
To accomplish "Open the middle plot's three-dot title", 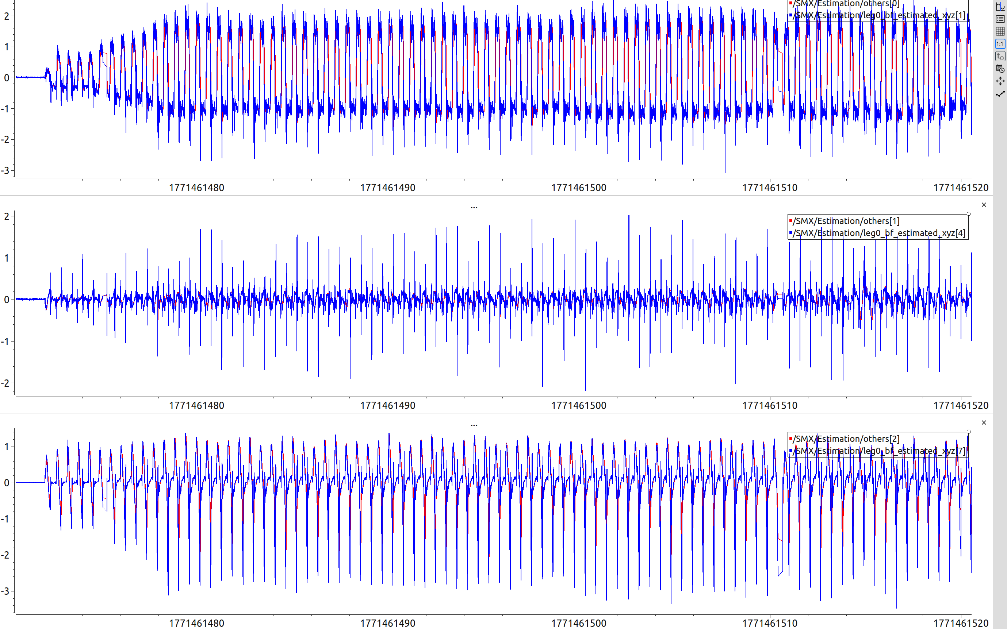I will point(474,207).
